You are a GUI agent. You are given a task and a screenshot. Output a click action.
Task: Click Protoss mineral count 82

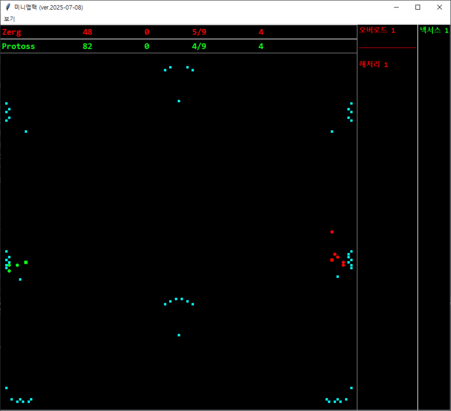(x=87, y=46)
